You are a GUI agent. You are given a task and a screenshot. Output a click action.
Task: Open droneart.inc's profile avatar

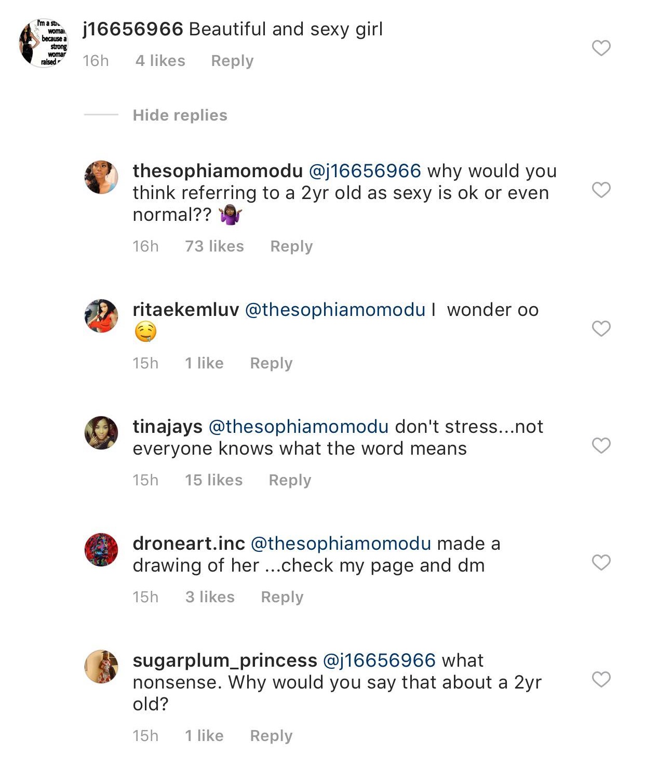101,550
